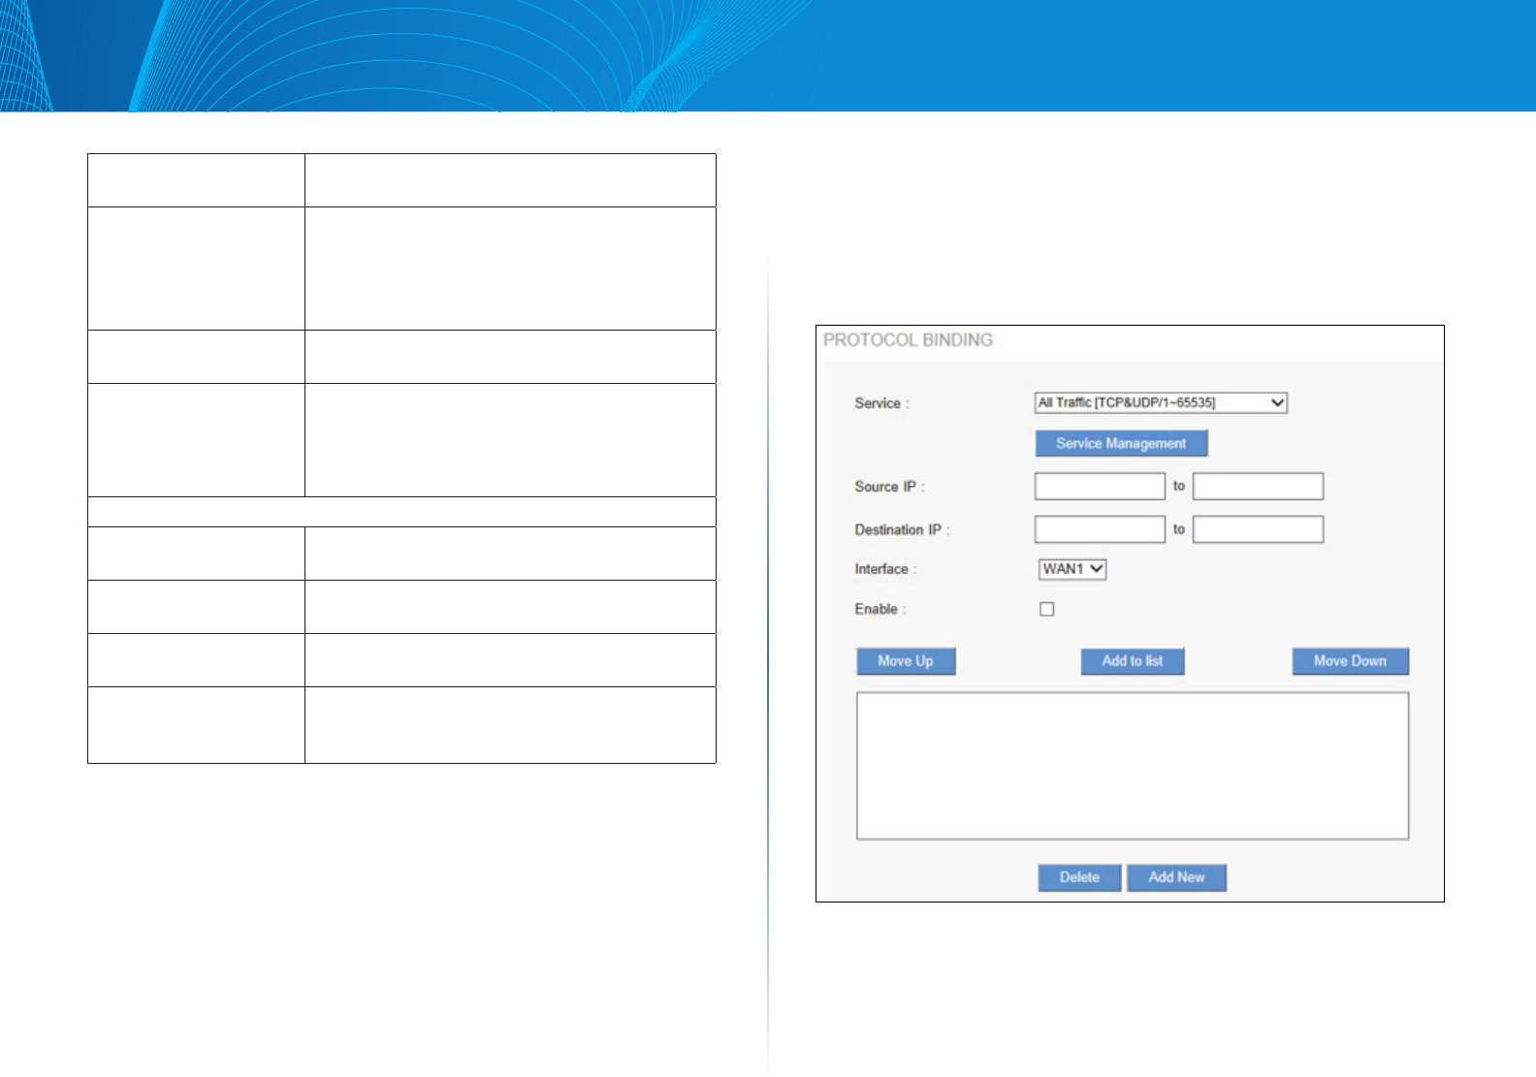Tick the Enable checkbox
The width and height of the screenshot is (1536, 1077).
[x=1047, y=609]
